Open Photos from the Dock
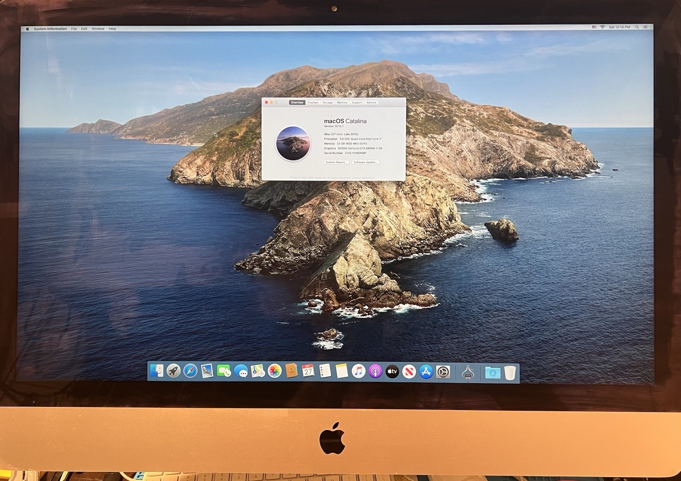Image resolution: width=681 pixels, height=481 pixels. click(x=275, y=372)
